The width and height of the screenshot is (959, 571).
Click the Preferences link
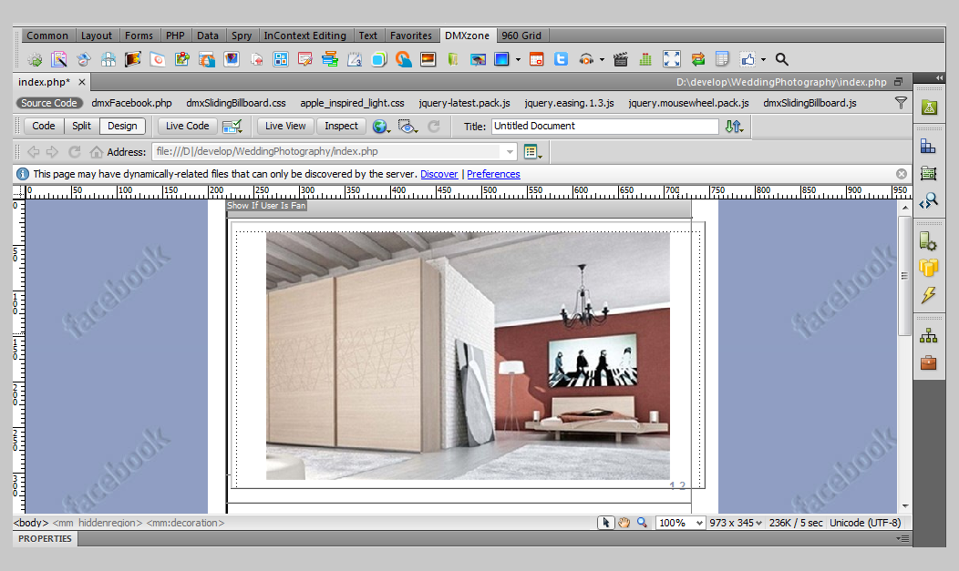click(x=493, y=174)
